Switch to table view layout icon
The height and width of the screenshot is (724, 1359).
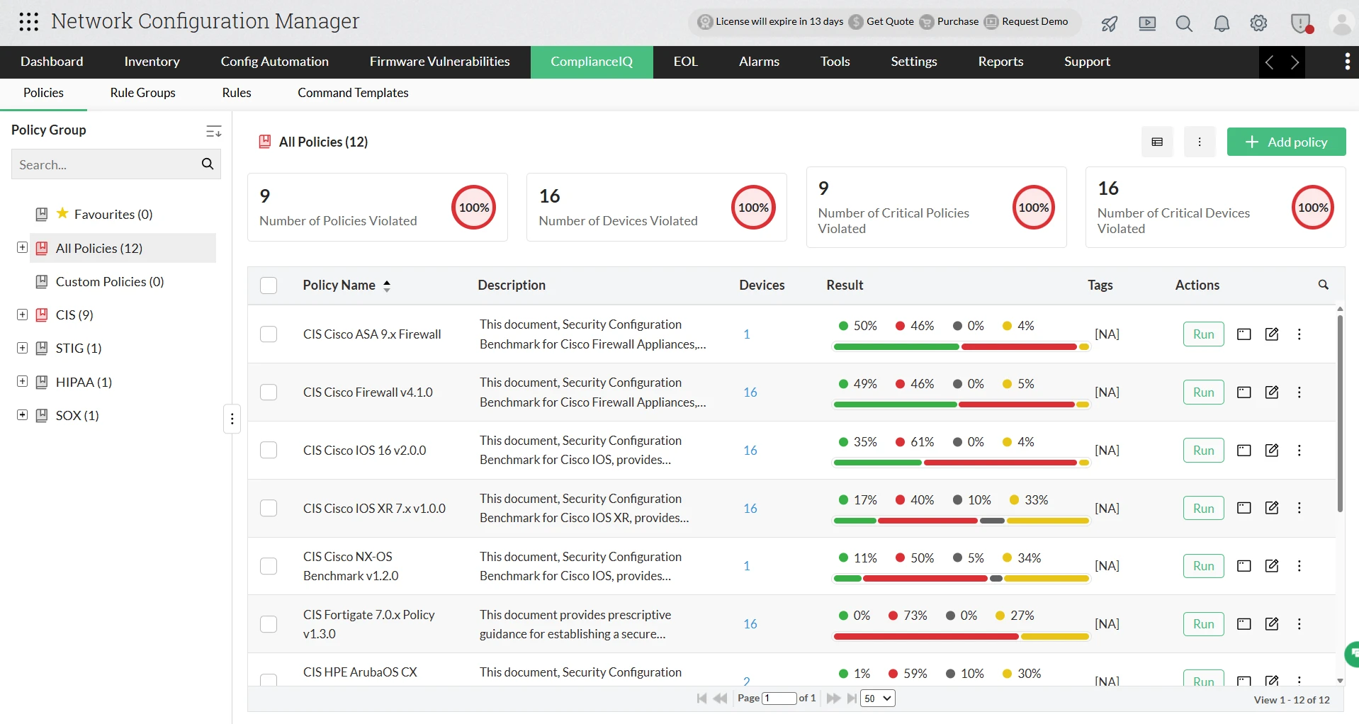[1158, 142]
